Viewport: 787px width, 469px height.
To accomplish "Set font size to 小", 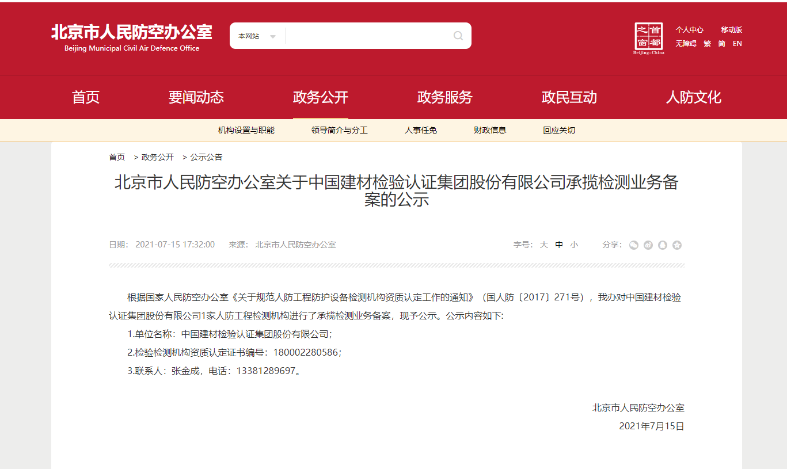I will pyautogui.click(x=574, y=245).
